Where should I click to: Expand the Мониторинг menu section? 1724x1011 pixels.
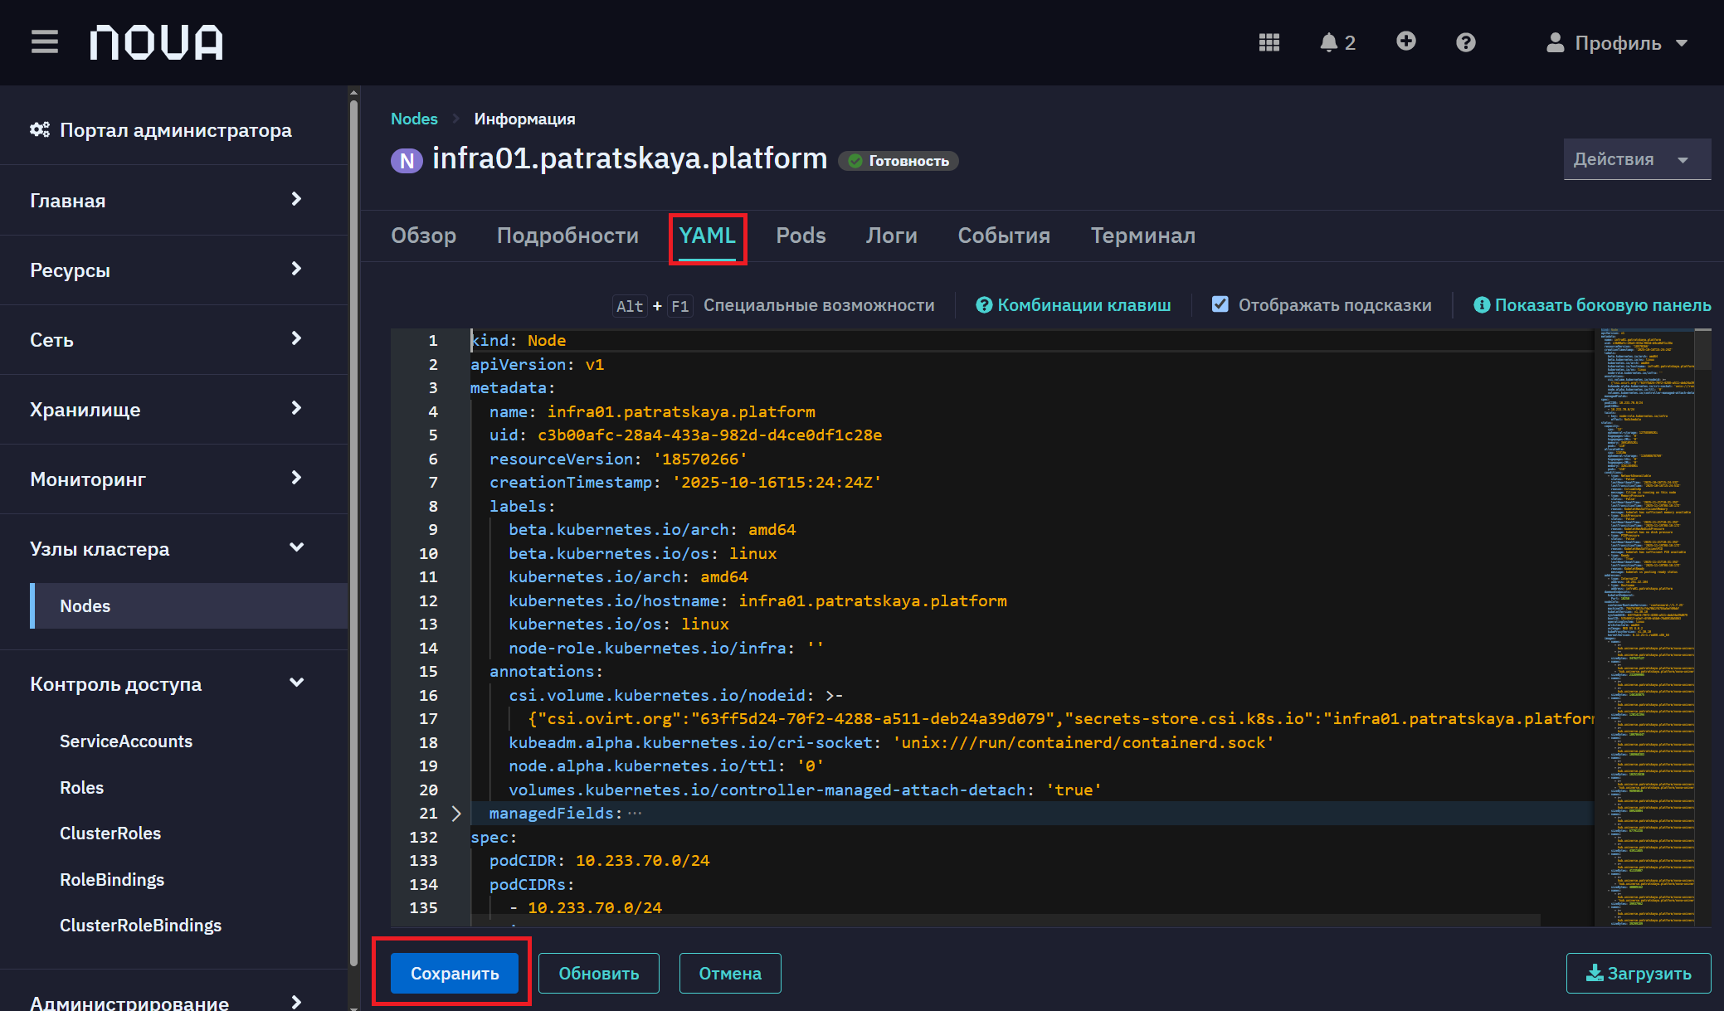point(174,479)
